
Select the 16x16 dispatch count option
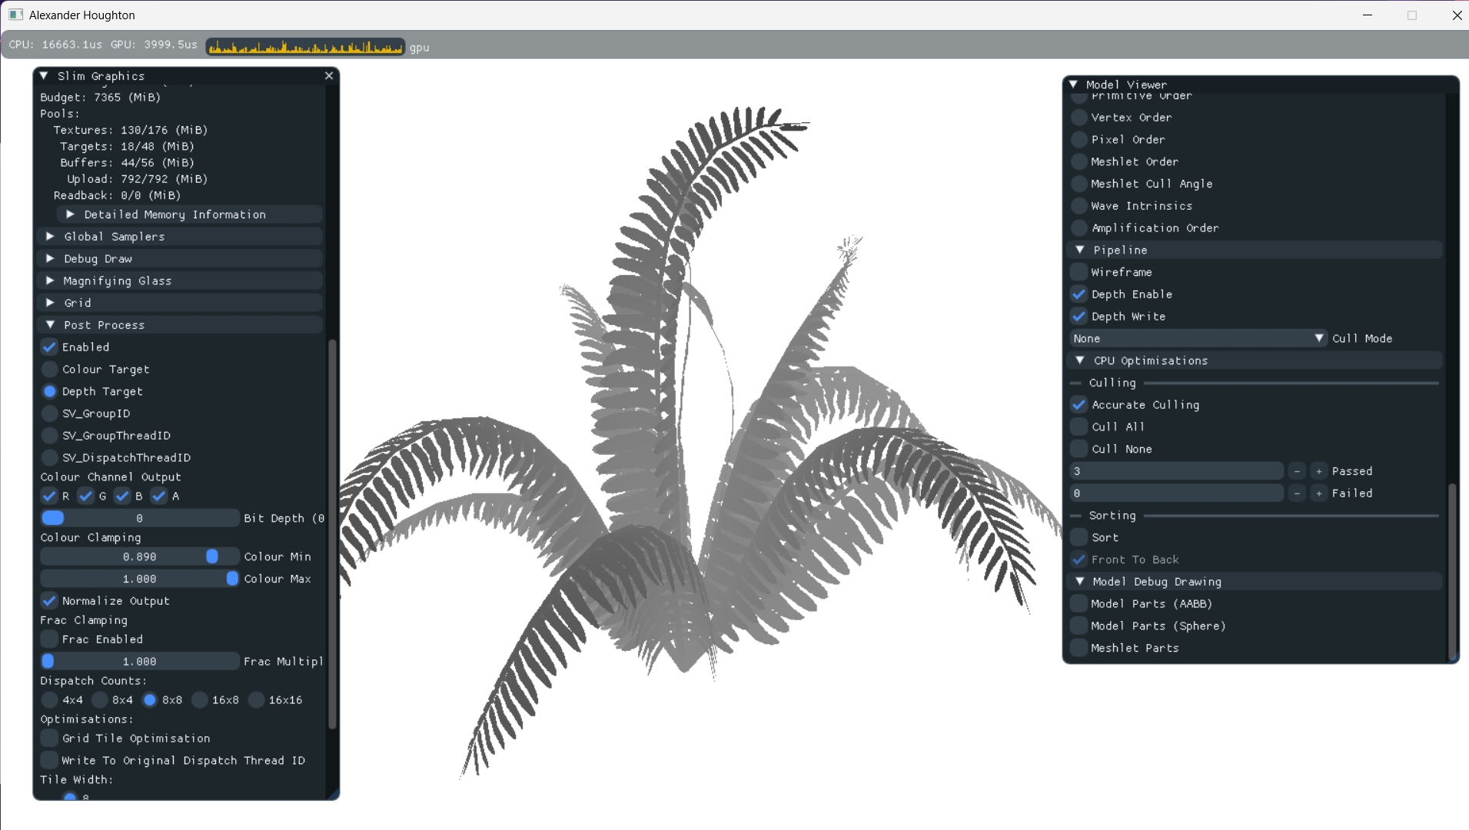coord(257,700)
